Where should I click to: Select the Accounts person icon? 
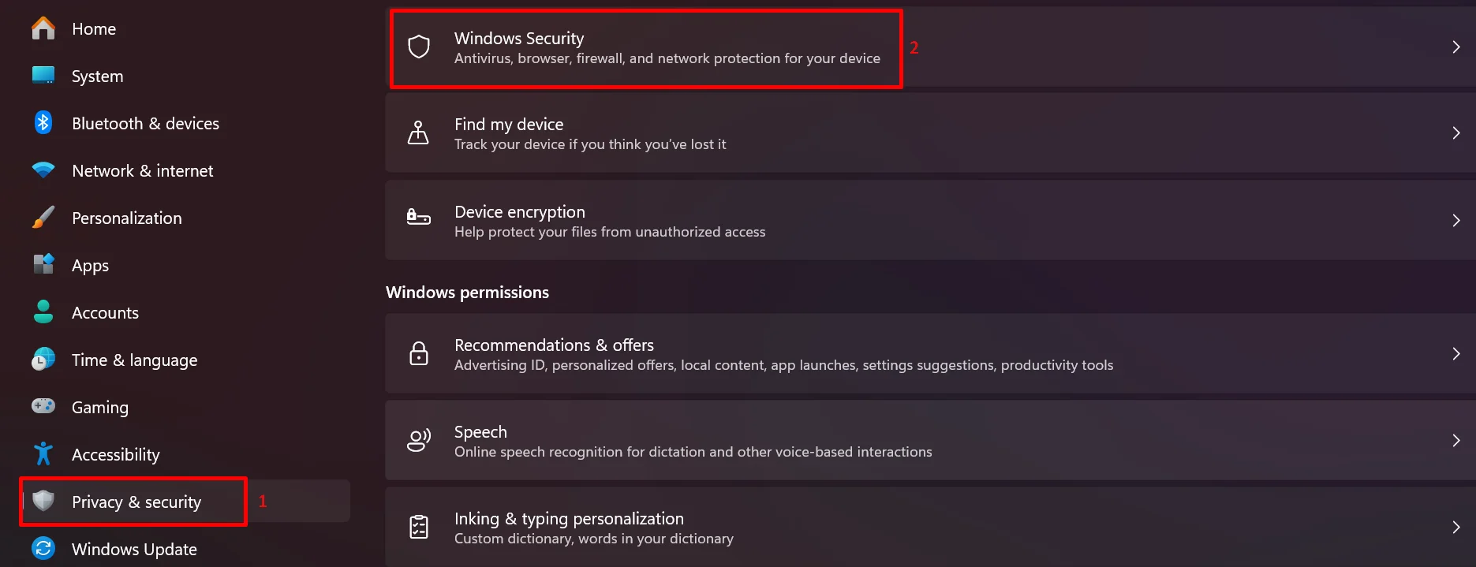[43, 312]
